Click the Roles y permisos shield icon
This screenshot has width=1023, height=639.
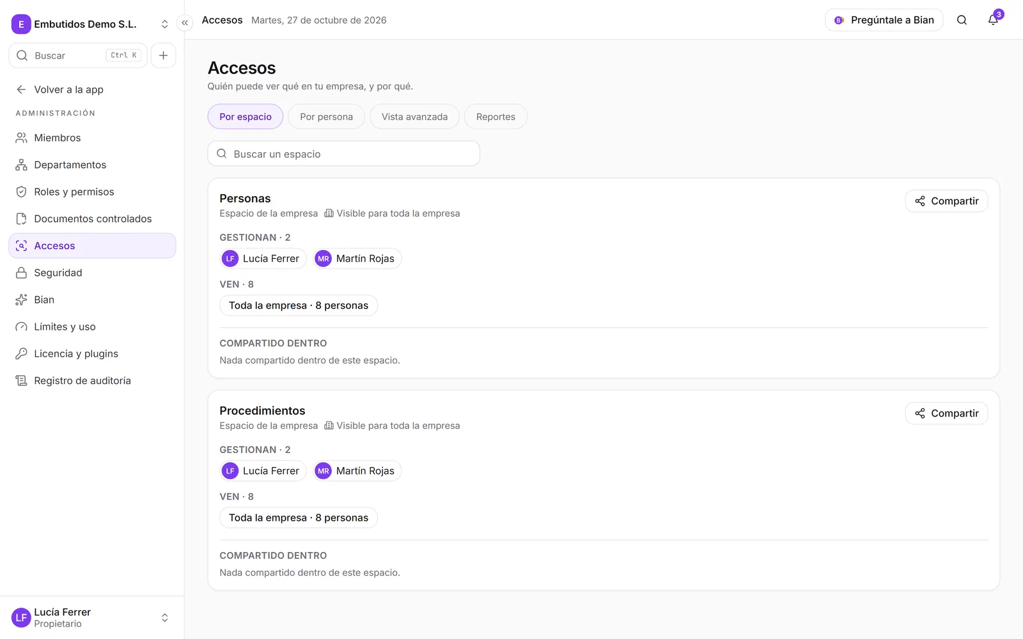(x=21, y=192)
